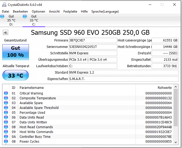Click status orb of Power Cycles row
Screen dimensions: 182x148
6,141
